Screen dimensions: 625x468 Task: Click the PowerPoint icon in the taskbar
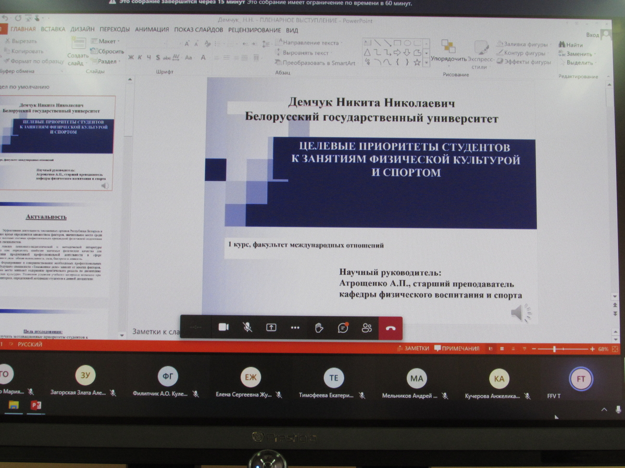pyautogui.click(x=35, y=406)
